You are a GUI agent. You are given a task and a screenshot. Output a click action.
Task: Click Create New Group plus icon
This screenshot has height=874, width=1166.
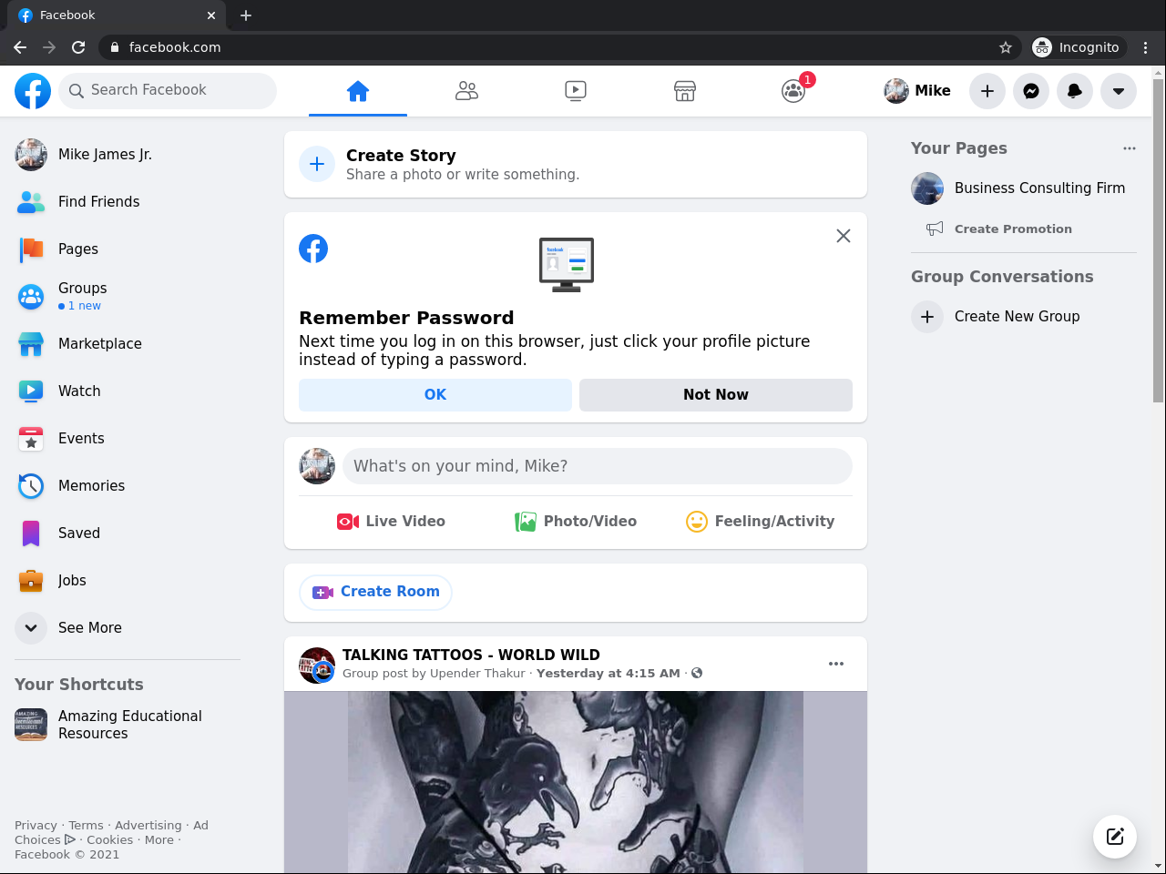tap(927, 317)
